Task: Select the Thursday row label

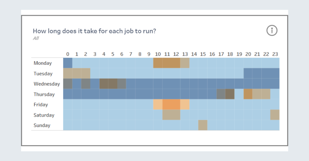Action: (44, 94)
